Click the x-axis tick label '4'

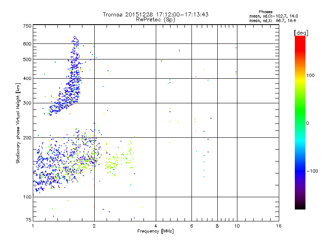coord(156,226)
